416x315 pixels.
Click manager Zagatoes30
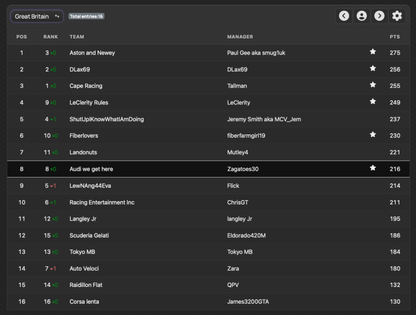coord(243,169)
